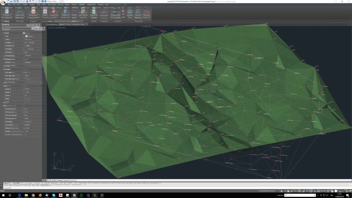Click the annotation scale 1:1 icon
The width and height of the screenshot is (352, 198).
pyautogui.click(x=284, y=191)
